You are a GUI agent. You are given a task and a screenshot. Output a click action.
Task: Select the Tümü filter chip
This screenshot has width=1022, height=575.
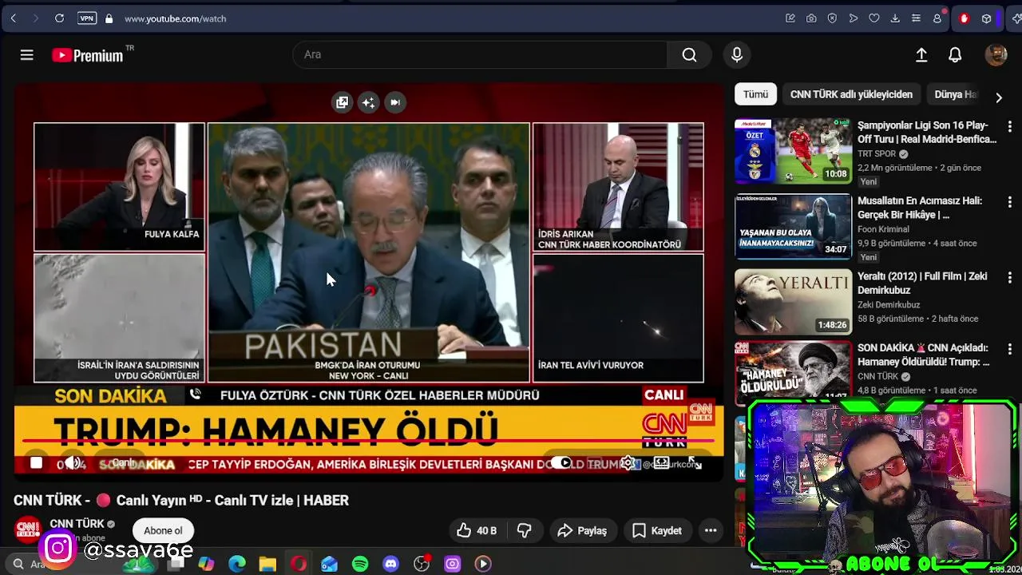coord(755,94)
